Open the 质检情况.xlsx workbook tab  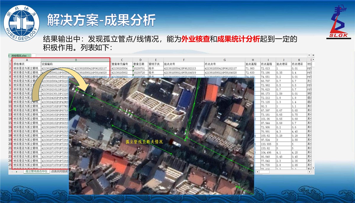pos(20,55)
